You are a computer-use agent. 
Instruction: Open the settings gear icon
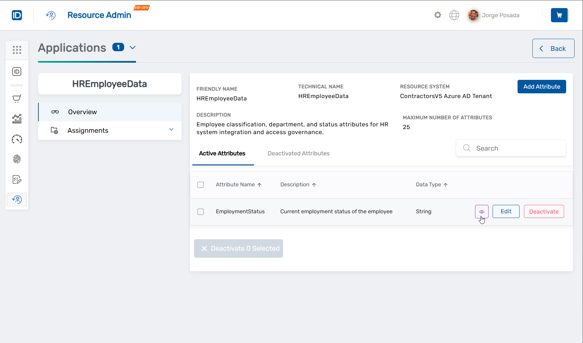point(438,15)
